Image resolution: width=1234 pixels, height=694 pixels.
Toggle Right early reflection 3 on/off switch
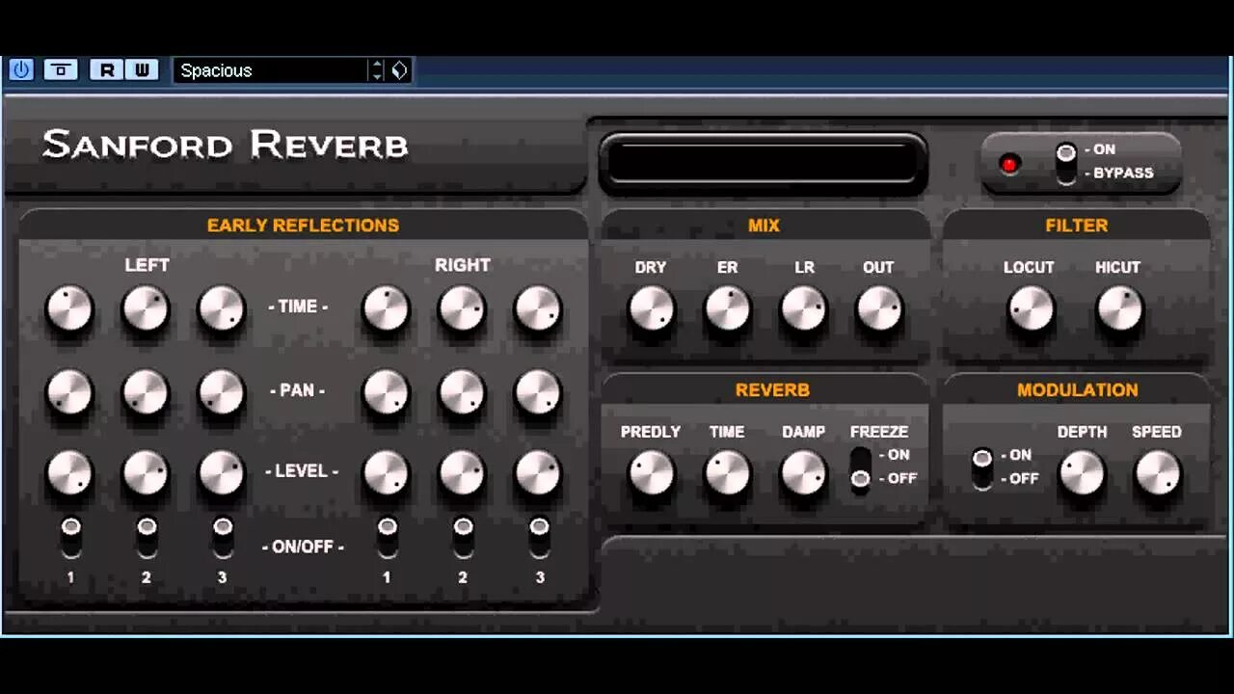pos(539,537)
